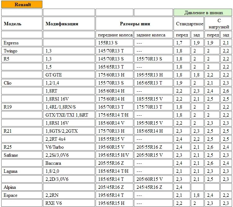
Task: Select the 175/60R13 H front tire size
Action: (x=114, y=75)
